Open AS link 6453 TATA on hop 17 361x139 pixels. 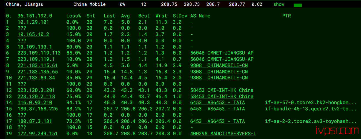(x=217, y=121)
